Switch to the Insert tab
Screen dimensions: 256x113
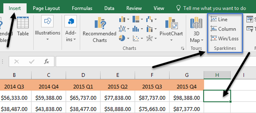(15, 8)
